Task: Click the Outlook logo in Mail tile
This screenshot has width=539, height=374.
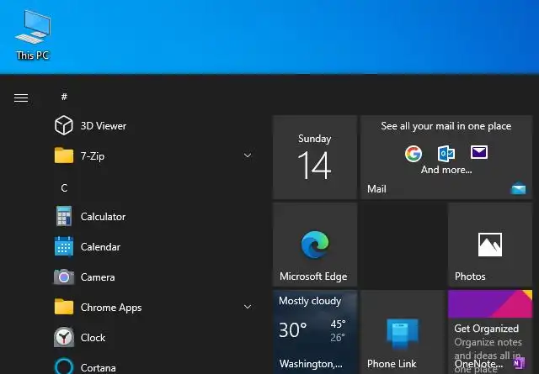Action: (x=446, y=153)
